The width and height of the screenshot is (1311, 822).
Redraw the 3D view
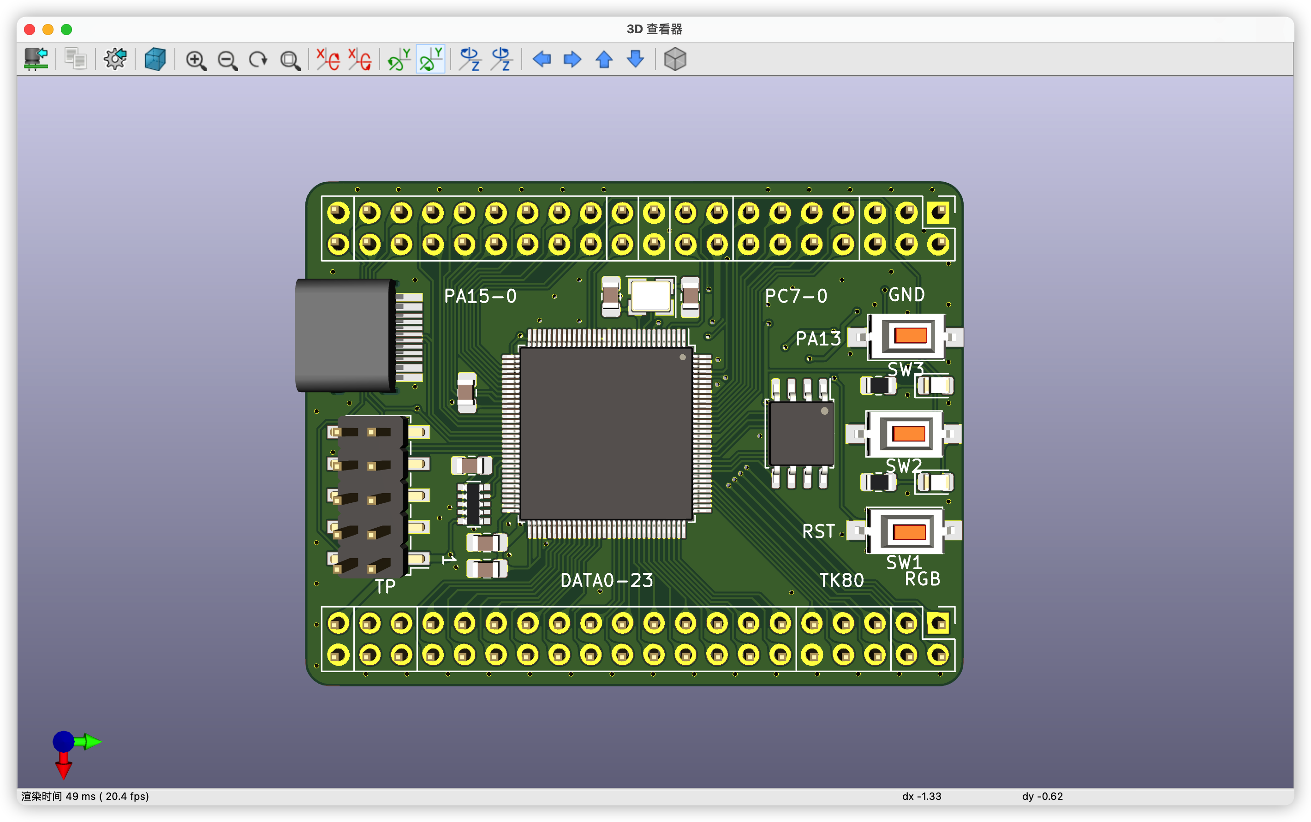click(259, 59)
